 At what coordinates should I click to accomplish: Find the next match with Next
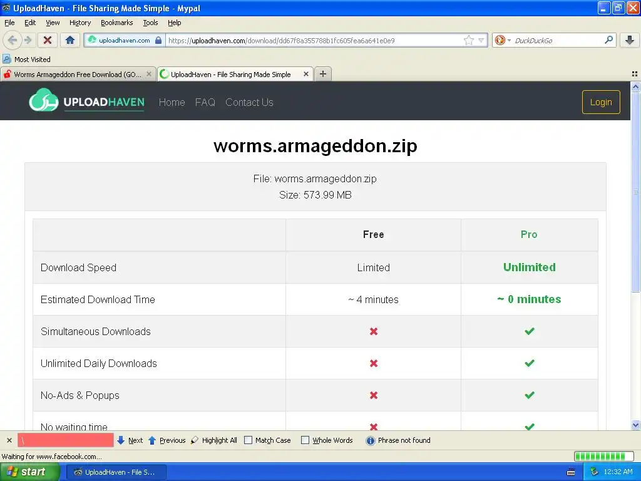point(130,440)
